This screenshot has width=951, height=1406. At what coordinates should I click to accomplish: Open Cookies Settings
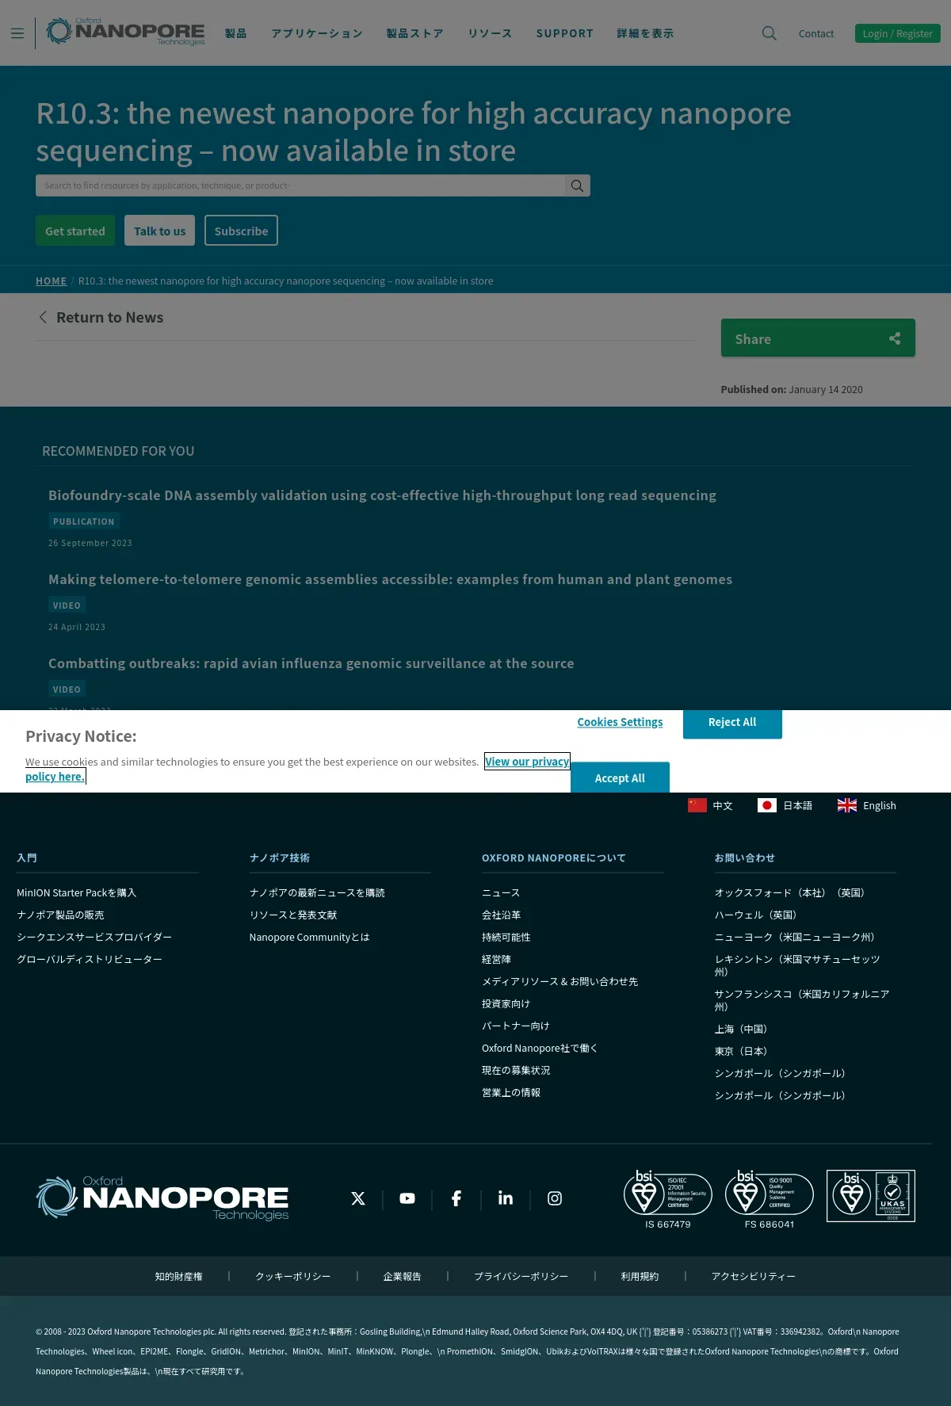click(620, 722)
